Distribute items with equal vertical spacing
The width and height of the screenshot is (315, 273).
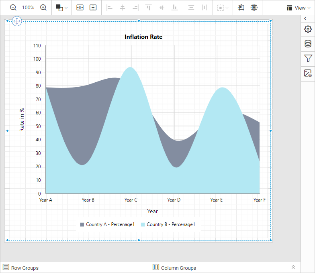pos(191,8)
